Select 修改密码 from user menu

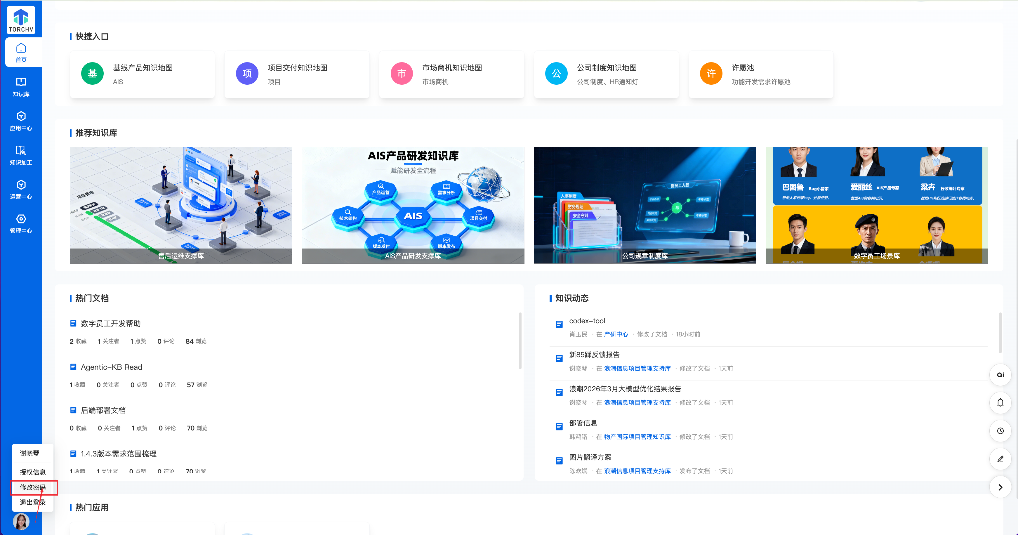33,487
